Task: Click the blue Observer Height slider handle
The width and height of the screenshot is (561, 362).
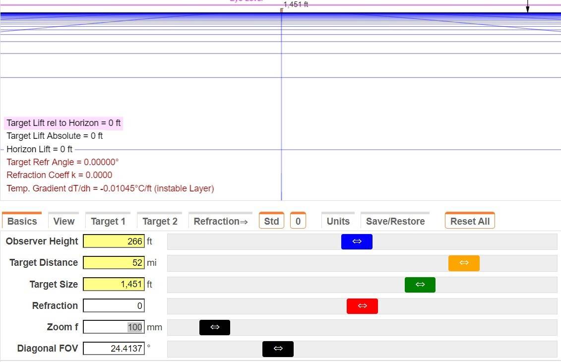Action: coord(357,241)
